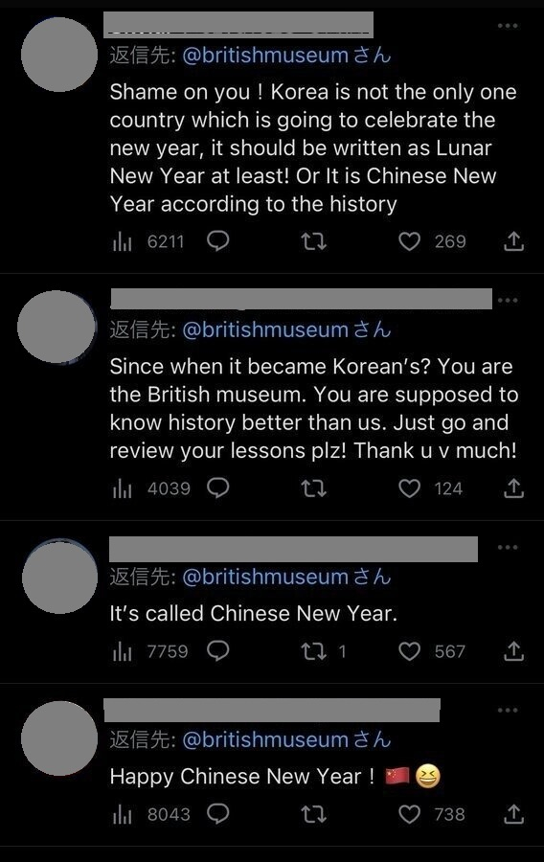This screenshot has width=544, height=862.
Task: Like the tweet with 738 likes
Action: (x=409, y=814)
